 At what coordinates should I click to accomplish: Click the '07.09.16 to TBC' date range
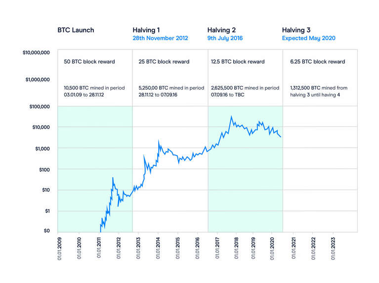(x=227, y=95)
